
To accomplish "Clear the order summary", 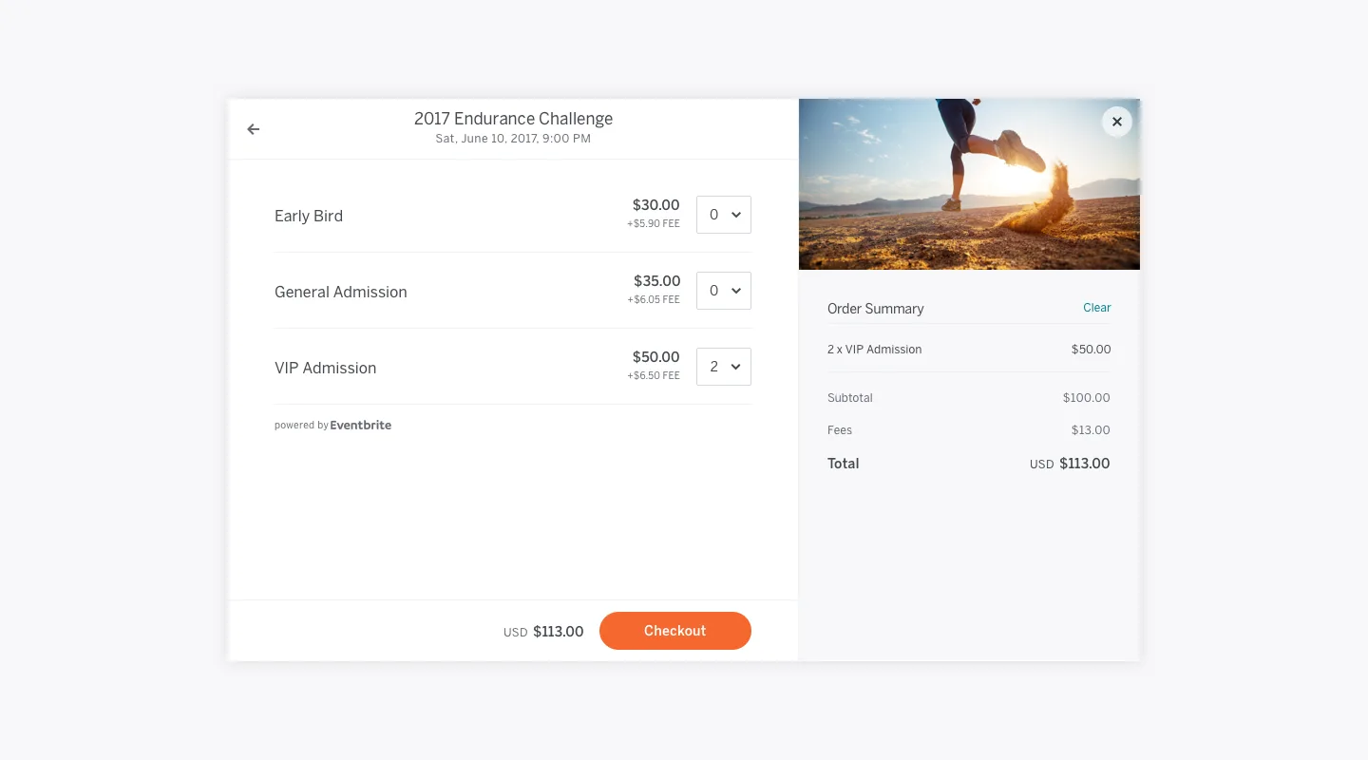I will tap(1096, 308).
